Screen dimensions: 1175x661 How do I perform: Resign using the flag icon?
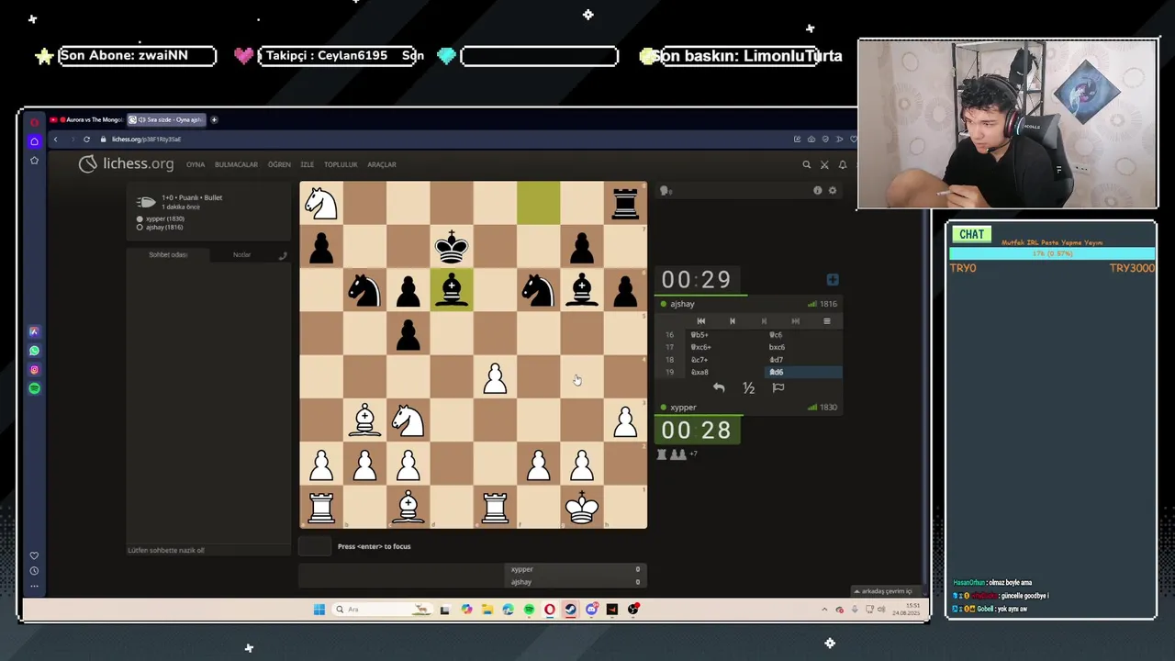coord(778,387)
